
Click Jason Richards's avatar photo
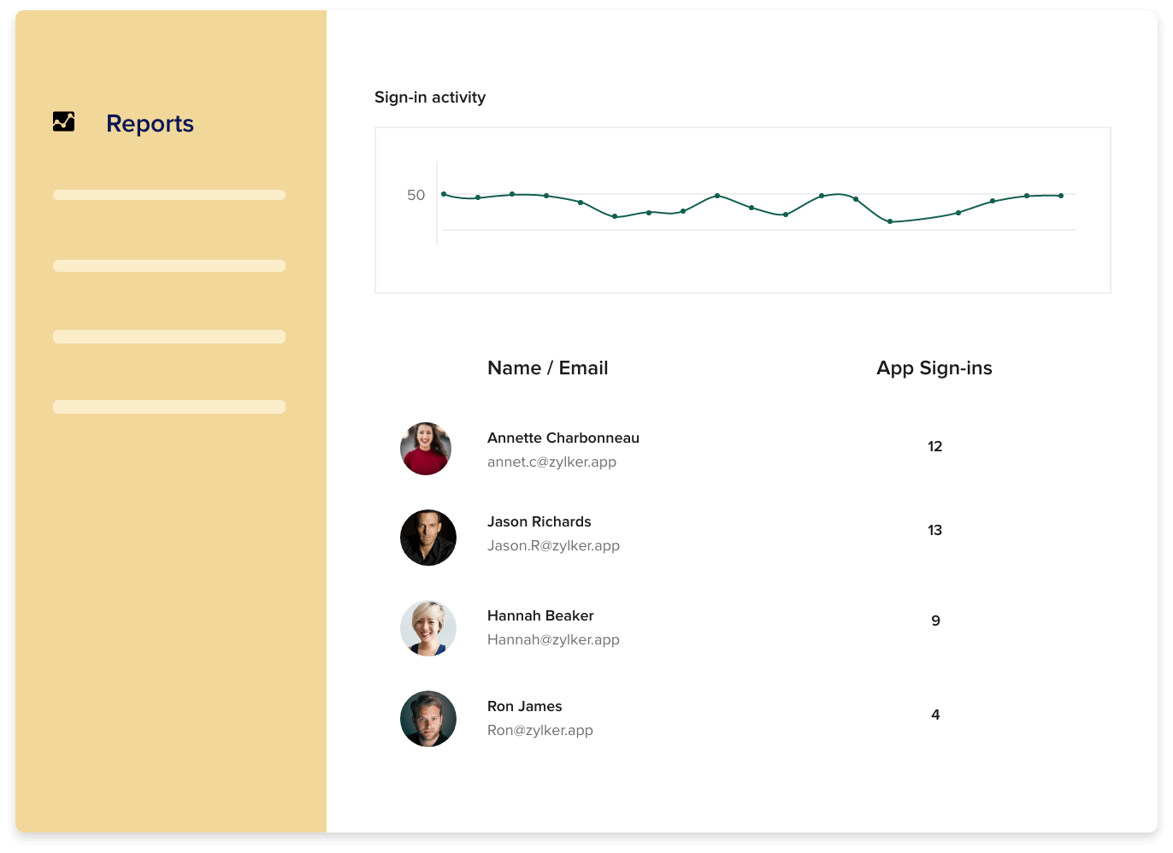[428, 538]
